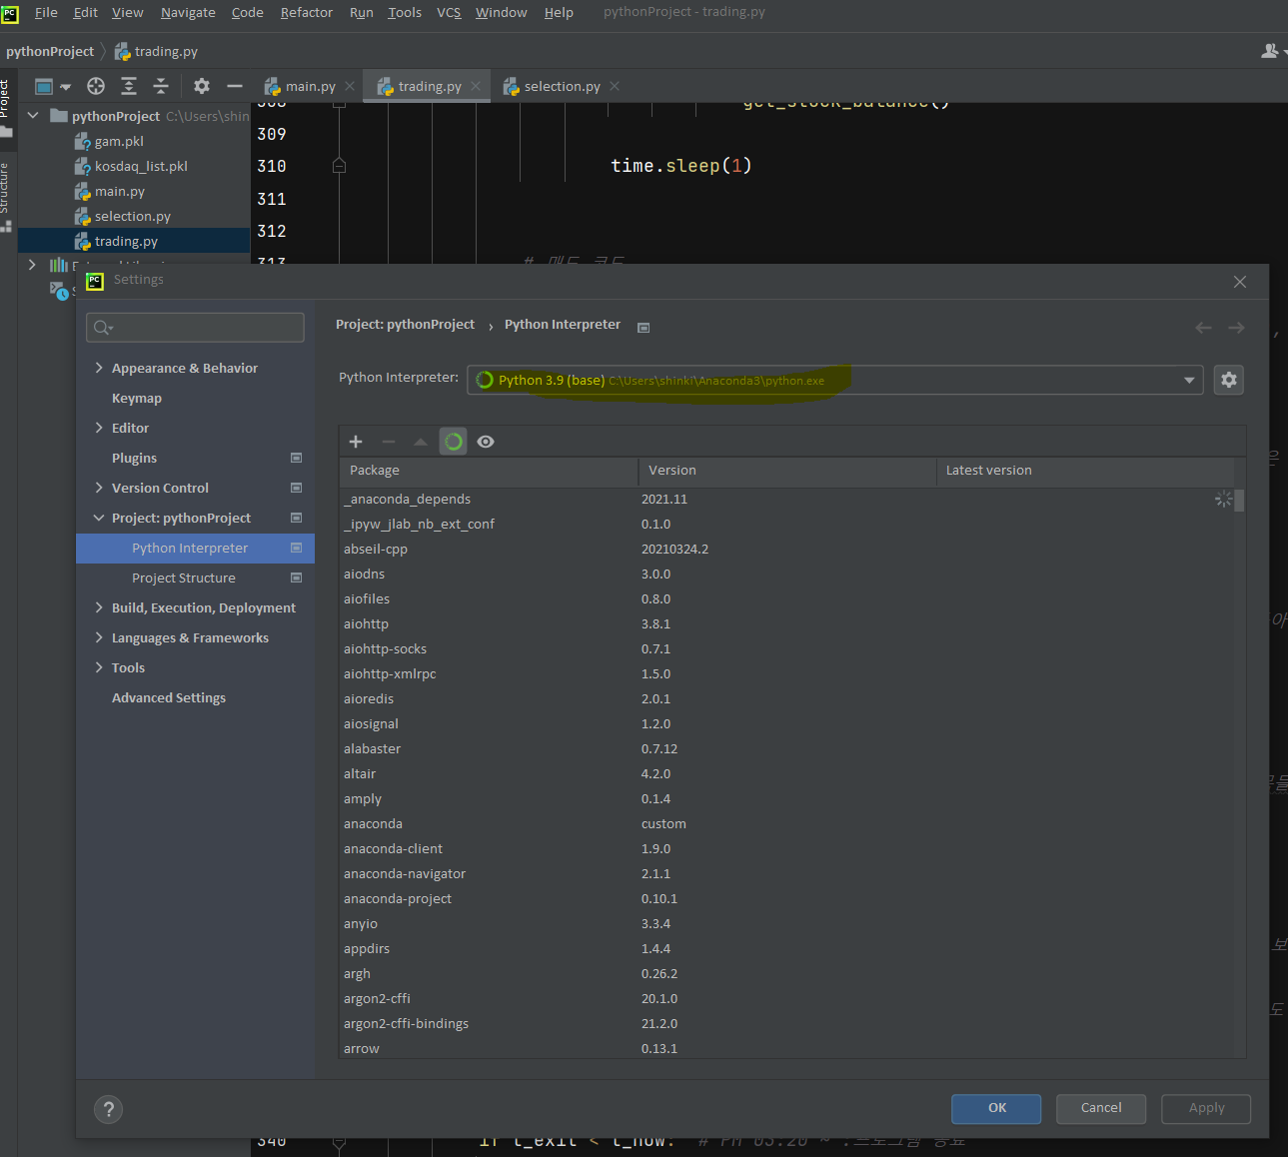Close the Settings dialog
This screenshot has width=1288, height=1157.
coord(1240,282)
